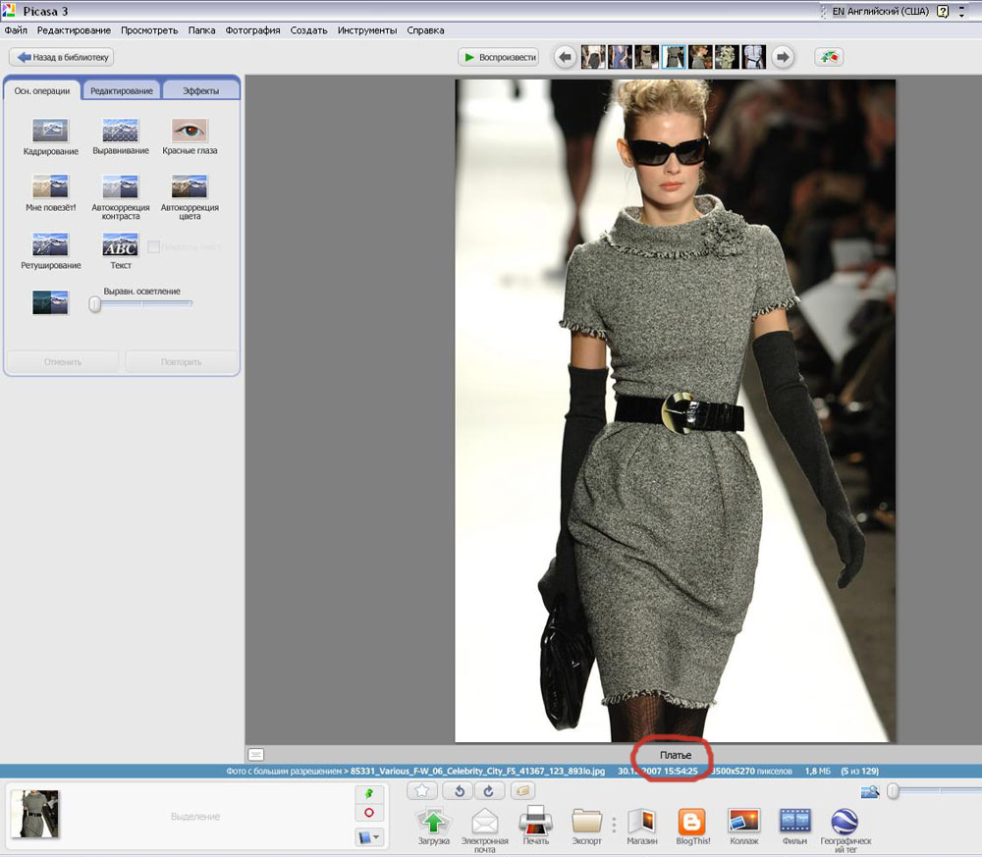Select the Кадрирование crop tool

50,132
